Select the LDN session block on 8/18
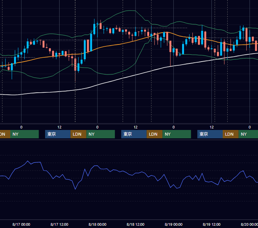258x228 pixels. coord(154,134)
